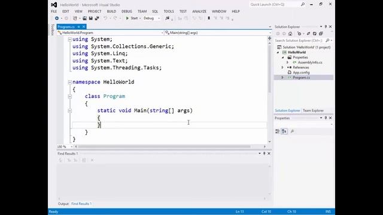Close the Find Results 1 panel
Viewport: 383px width, 215px height.
coord(269,153)
